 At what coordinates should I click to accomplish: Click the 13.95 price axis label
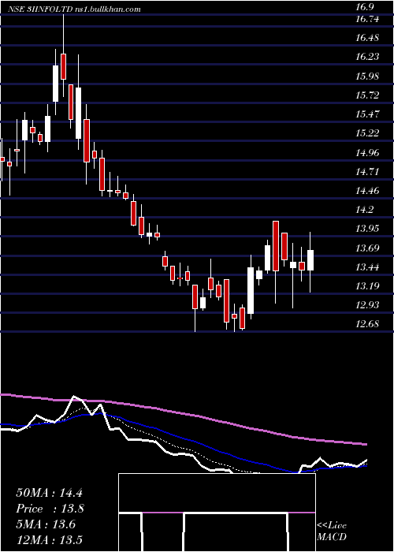[x=368, y=229]
